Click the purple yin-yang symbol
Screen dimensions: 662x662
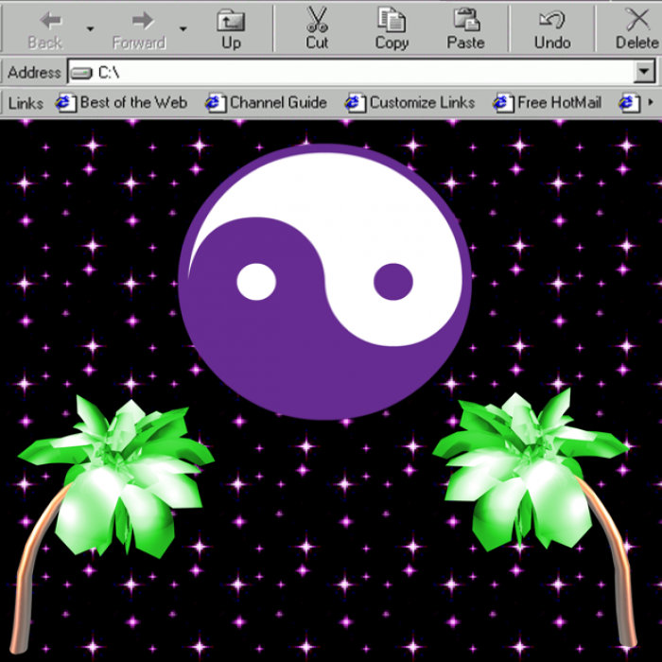[x=324, y=281]
